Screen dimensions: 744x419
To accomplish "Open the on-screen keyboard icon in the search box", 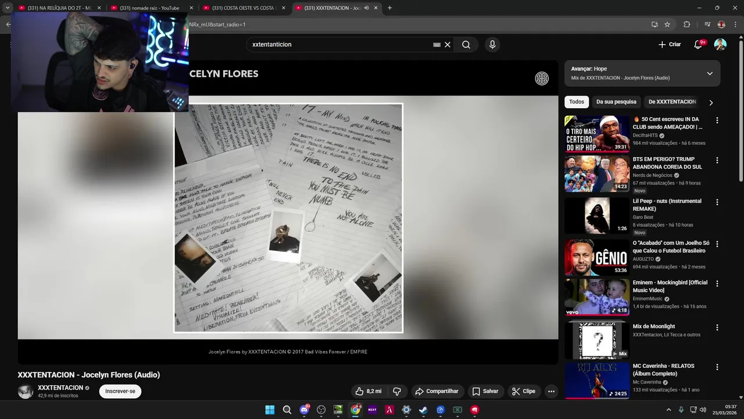I will (437, 45).
